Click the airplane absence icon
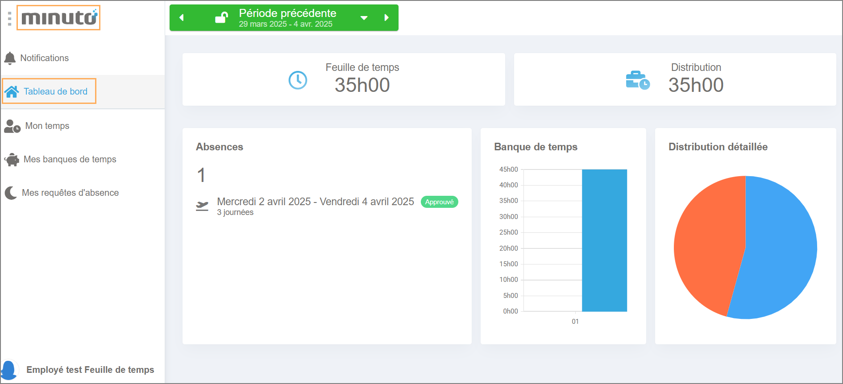This screenshot has height=384, width=843. click(x=202, y=206)
